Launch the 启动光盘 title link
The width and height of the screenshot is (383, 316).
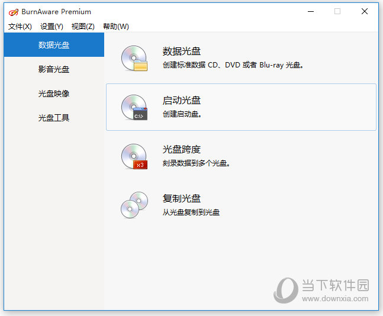click(182, 101)
